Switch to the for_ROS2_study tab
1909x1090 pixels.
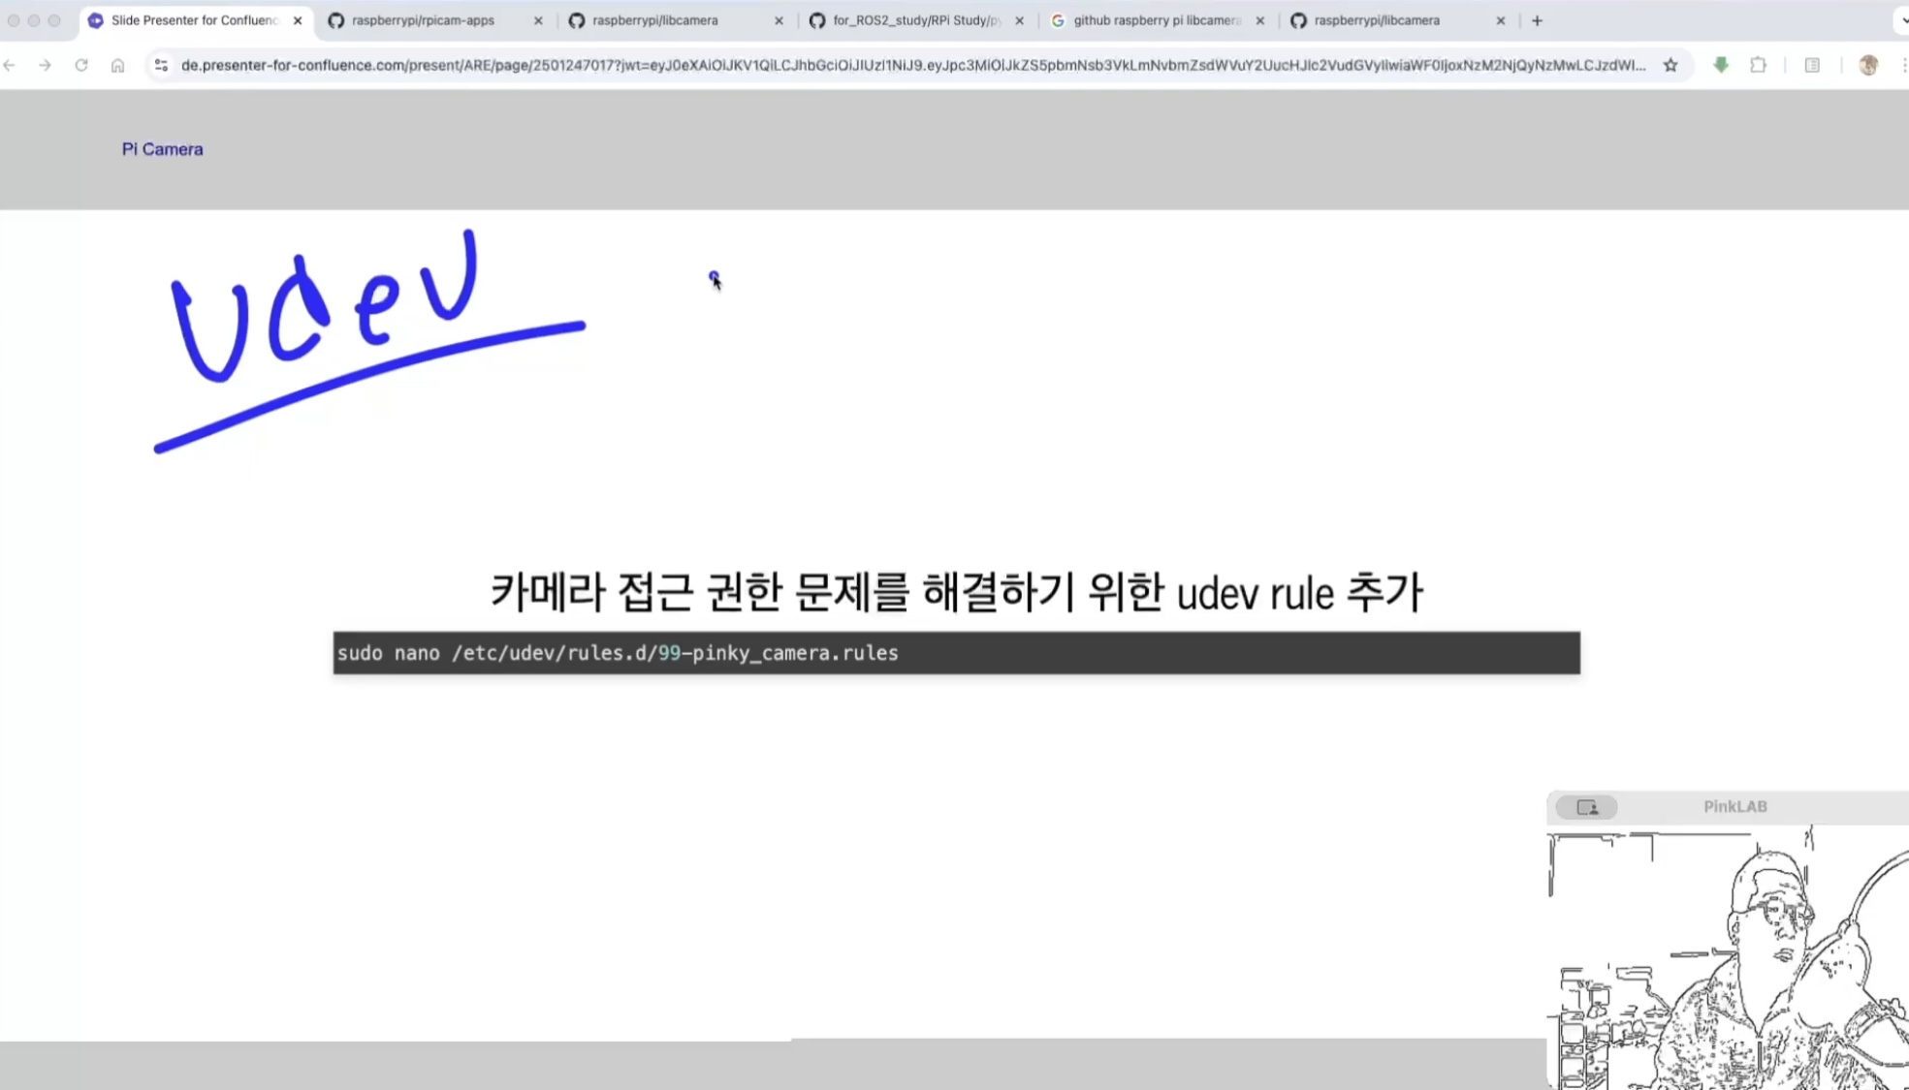pos(915,20)
